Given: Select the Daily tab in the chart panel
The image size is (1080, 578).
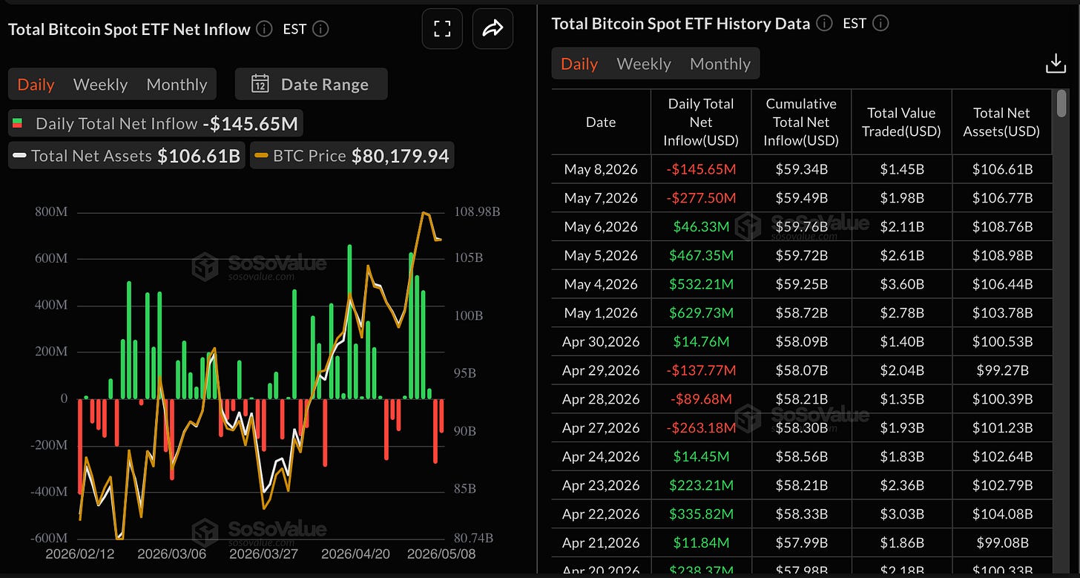Looking at the screenshot, I should pyautogui.click(x=36, y=84).
